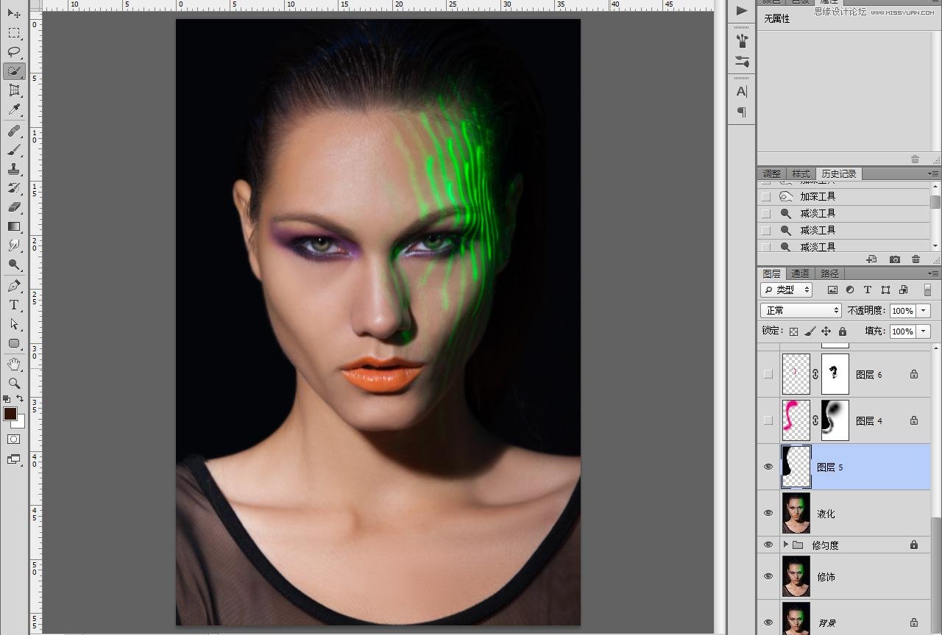942x635 pixels.
Task: Open the 正常 blend mode dropdown
Action: [x=801, y=311]
